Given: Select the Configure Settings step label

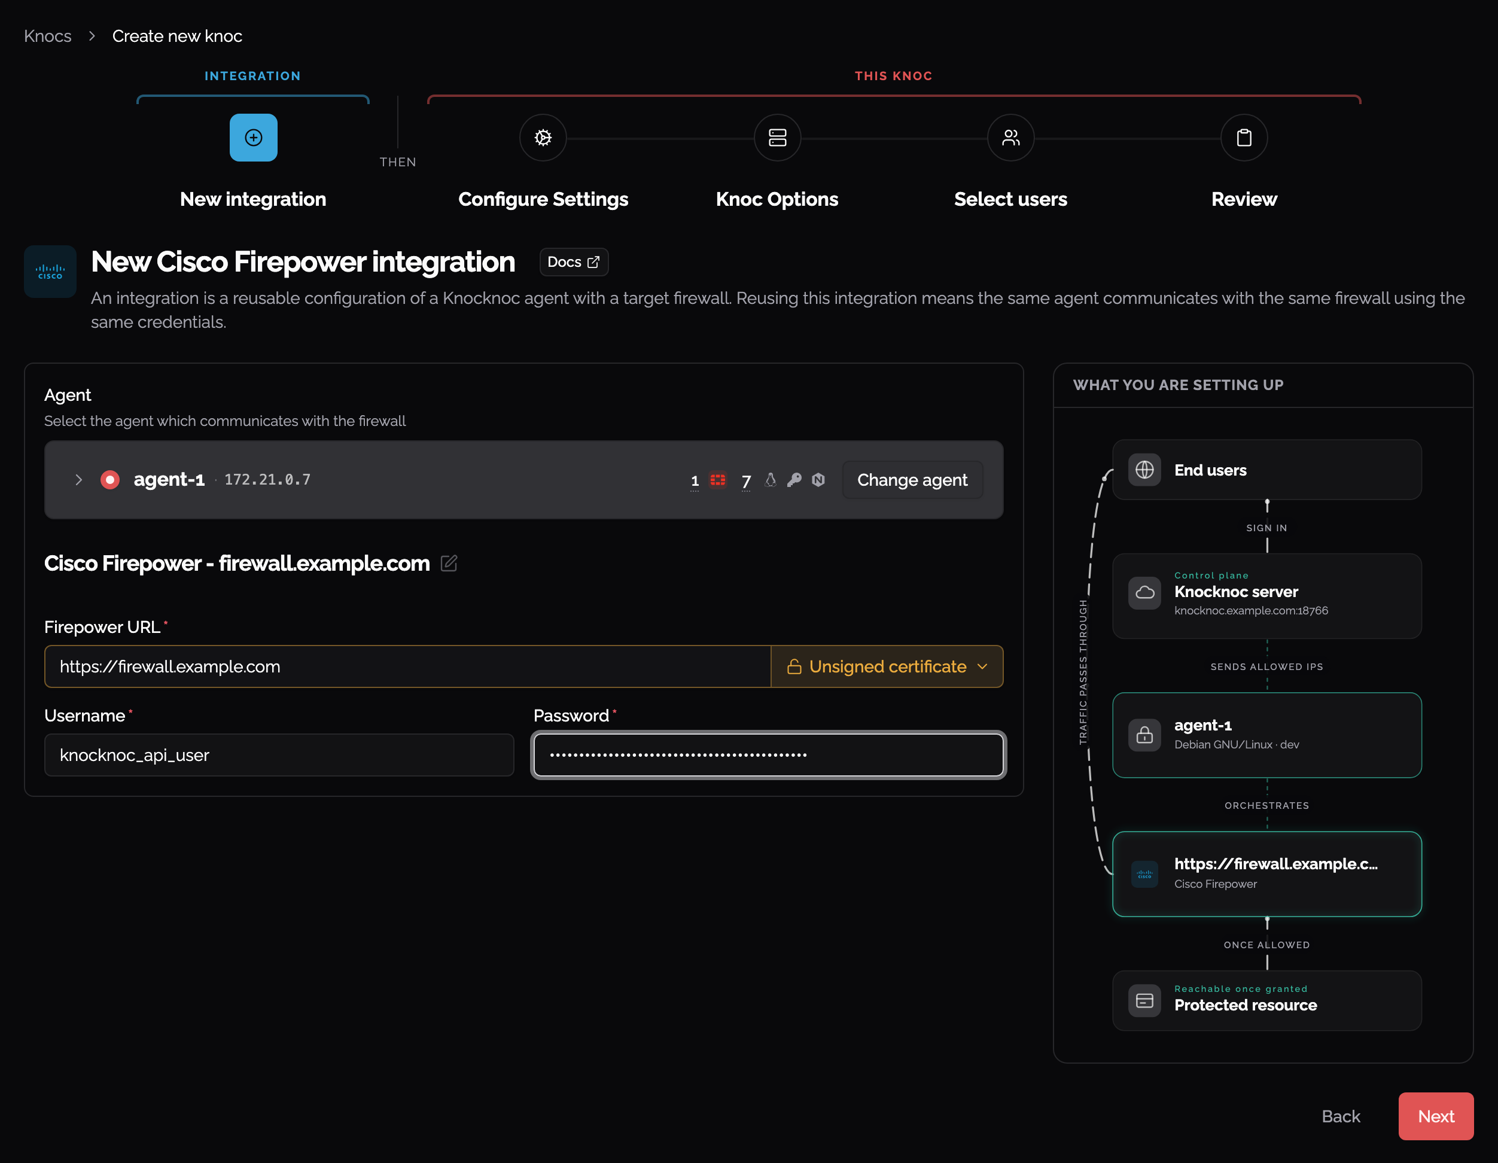Looking at the screenshot, I should 543,199.
